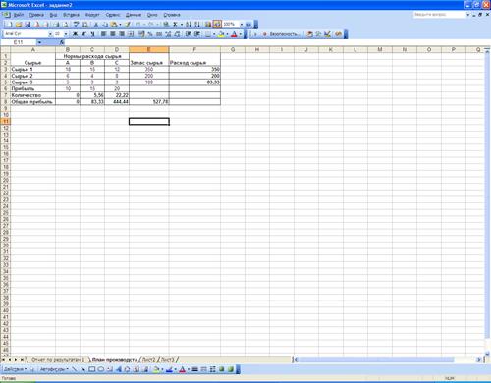The width and height of the screenshot is (491, 383).
Task: Click the yellow Fill Color bucket
Action: click(x=221, y=34)
